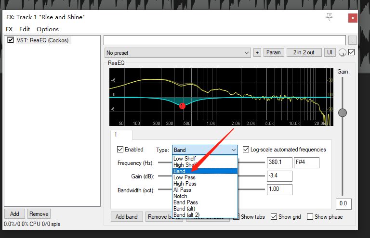The width and height of the screenshot is (370, 238).
Task: Click the bandwidth field 1.00
Action: [279, 189]
